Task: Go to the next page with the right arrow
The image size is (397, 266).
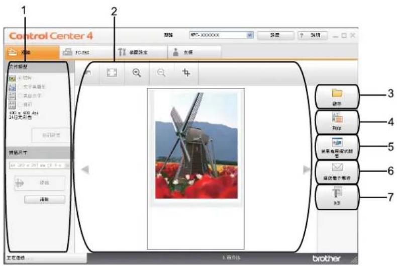Action: 307,169
